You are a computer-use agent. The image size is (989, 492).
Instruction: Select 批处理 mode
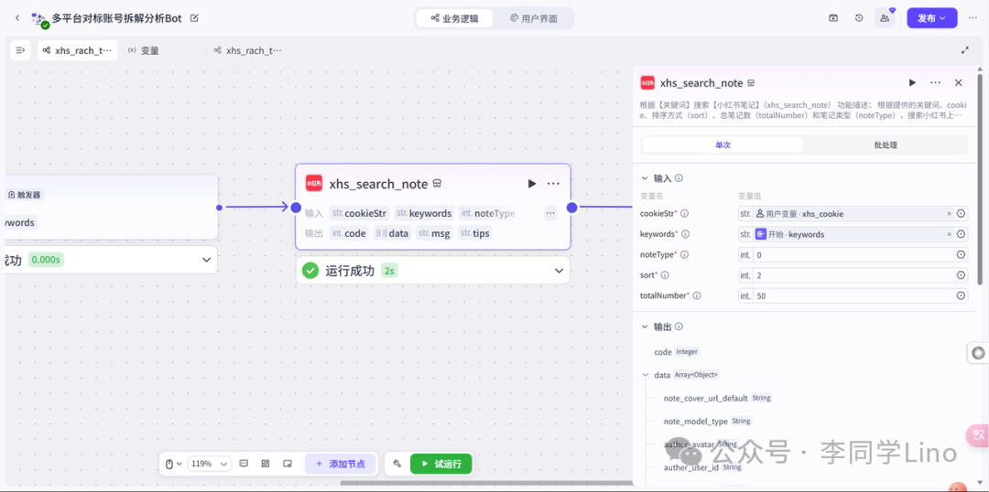tap(886, 144)
